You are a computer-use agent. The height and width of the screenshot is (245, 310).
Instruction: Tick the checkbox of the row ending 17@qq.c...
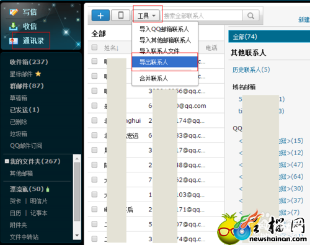[94, 150]
